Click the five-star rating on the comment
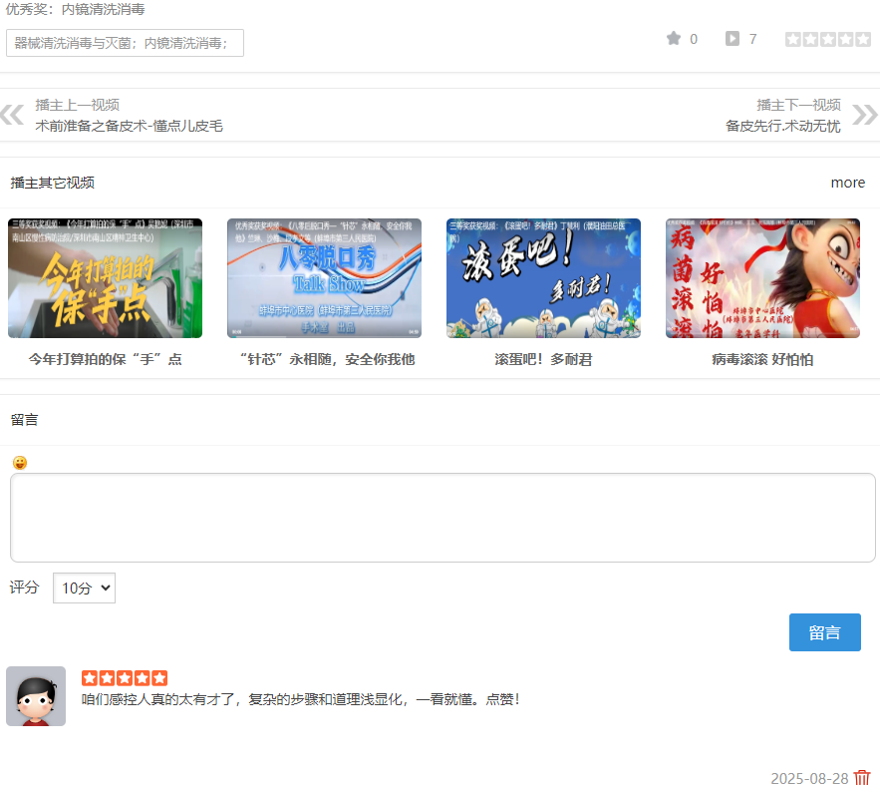Screen dimensions: 880x785 (x=125, y=678)
